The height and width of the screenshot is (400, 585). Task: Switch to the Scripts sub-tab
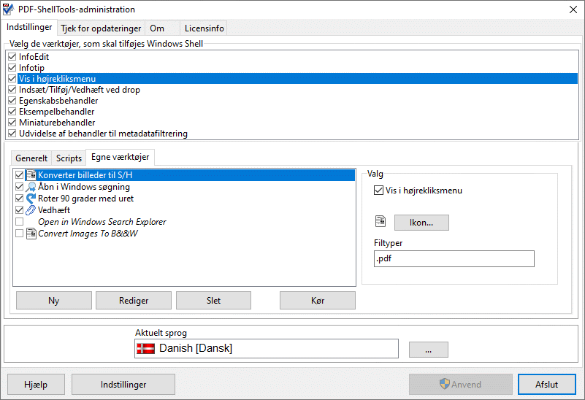pos(69,158)
